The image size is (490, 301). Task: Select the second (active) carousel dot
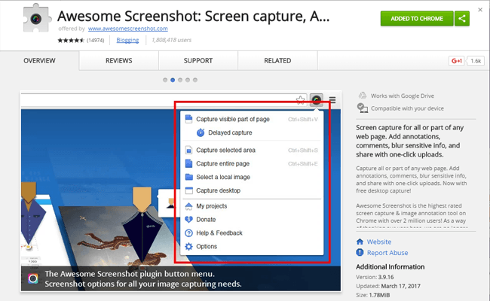pyautogui.click(x=173, y=80)
